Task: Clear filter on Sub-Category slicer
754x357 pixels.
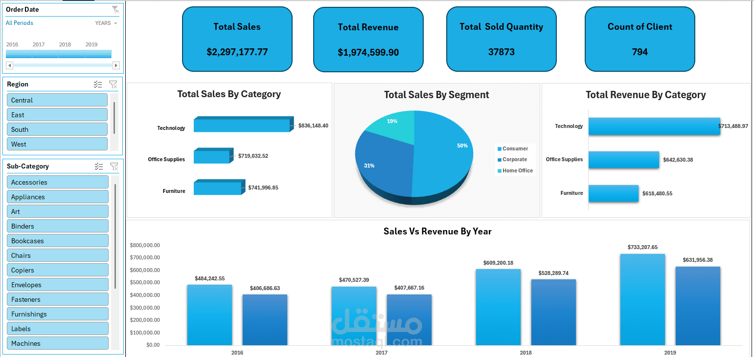Action: [114, 167]
